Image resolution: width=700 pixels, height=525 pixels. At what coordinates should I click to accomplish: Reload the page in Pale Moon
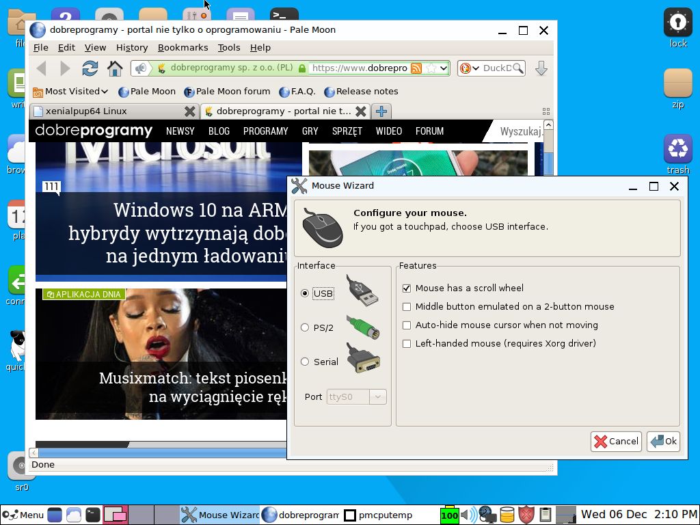pyautogui.click(x=90, y=68)
